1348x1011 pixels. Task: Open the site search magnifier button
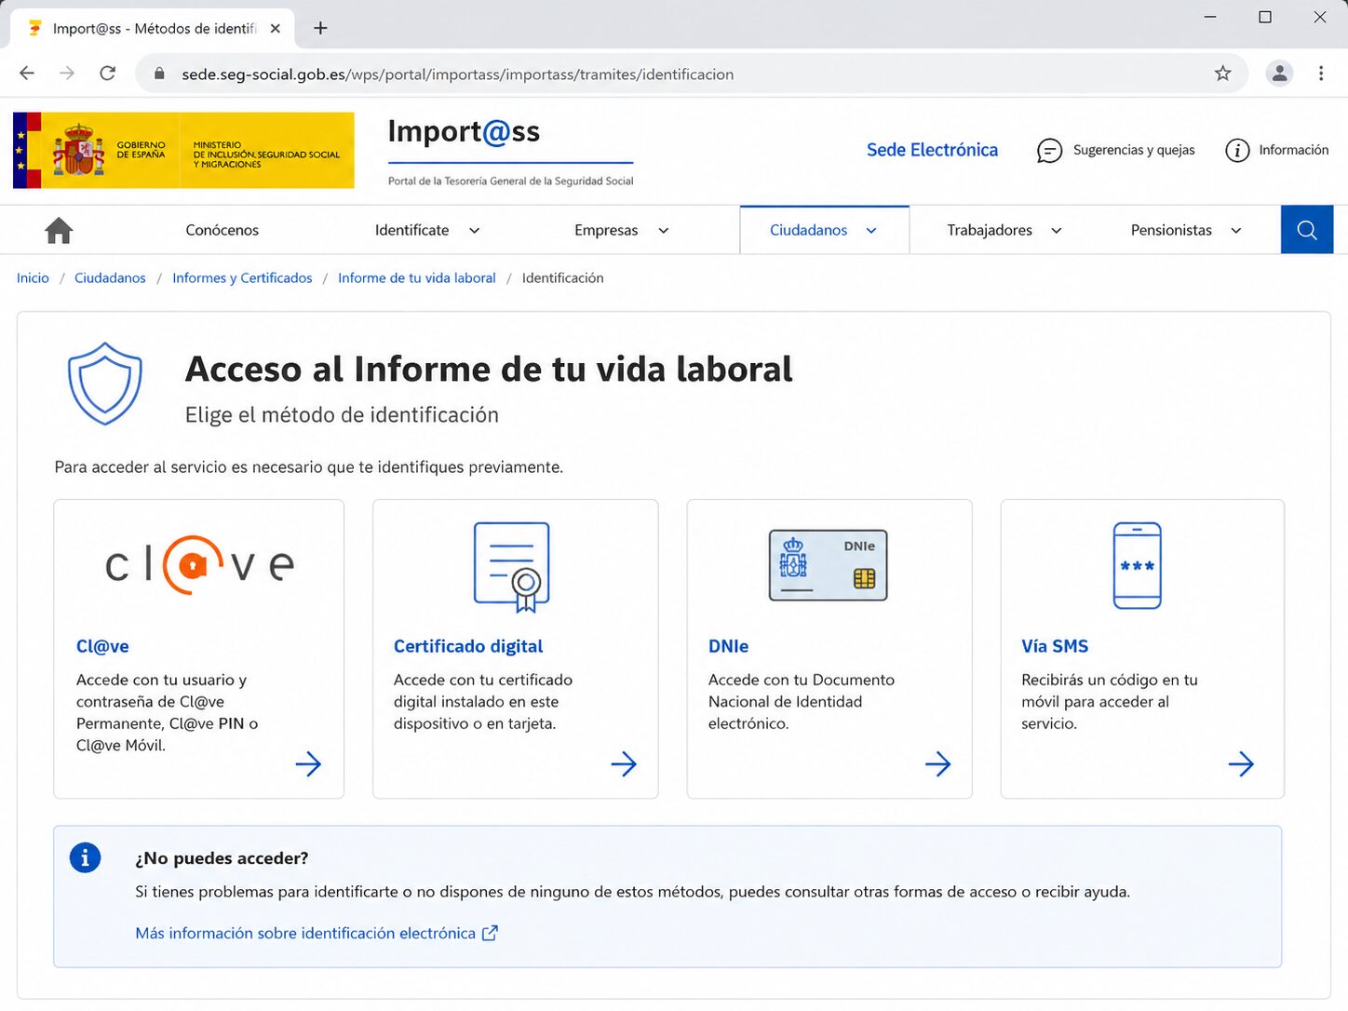tap(1307, 230)
